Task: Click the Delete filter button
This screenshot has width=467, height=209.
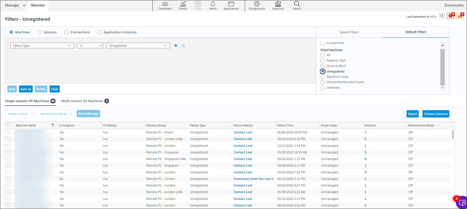Action: click(41, 89)
